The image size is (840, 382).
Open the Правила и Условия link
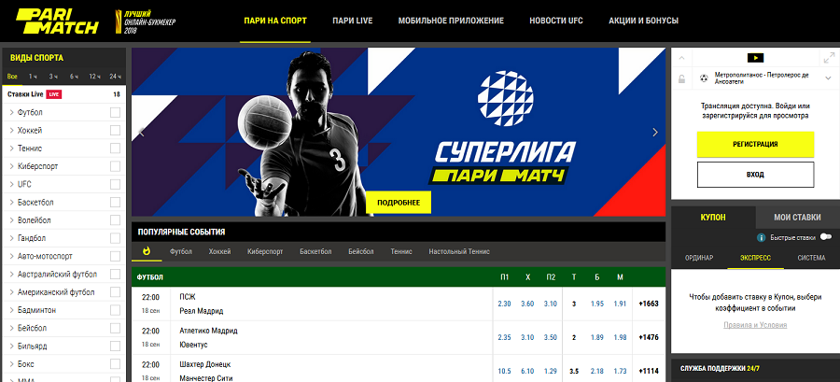point(755,324)
